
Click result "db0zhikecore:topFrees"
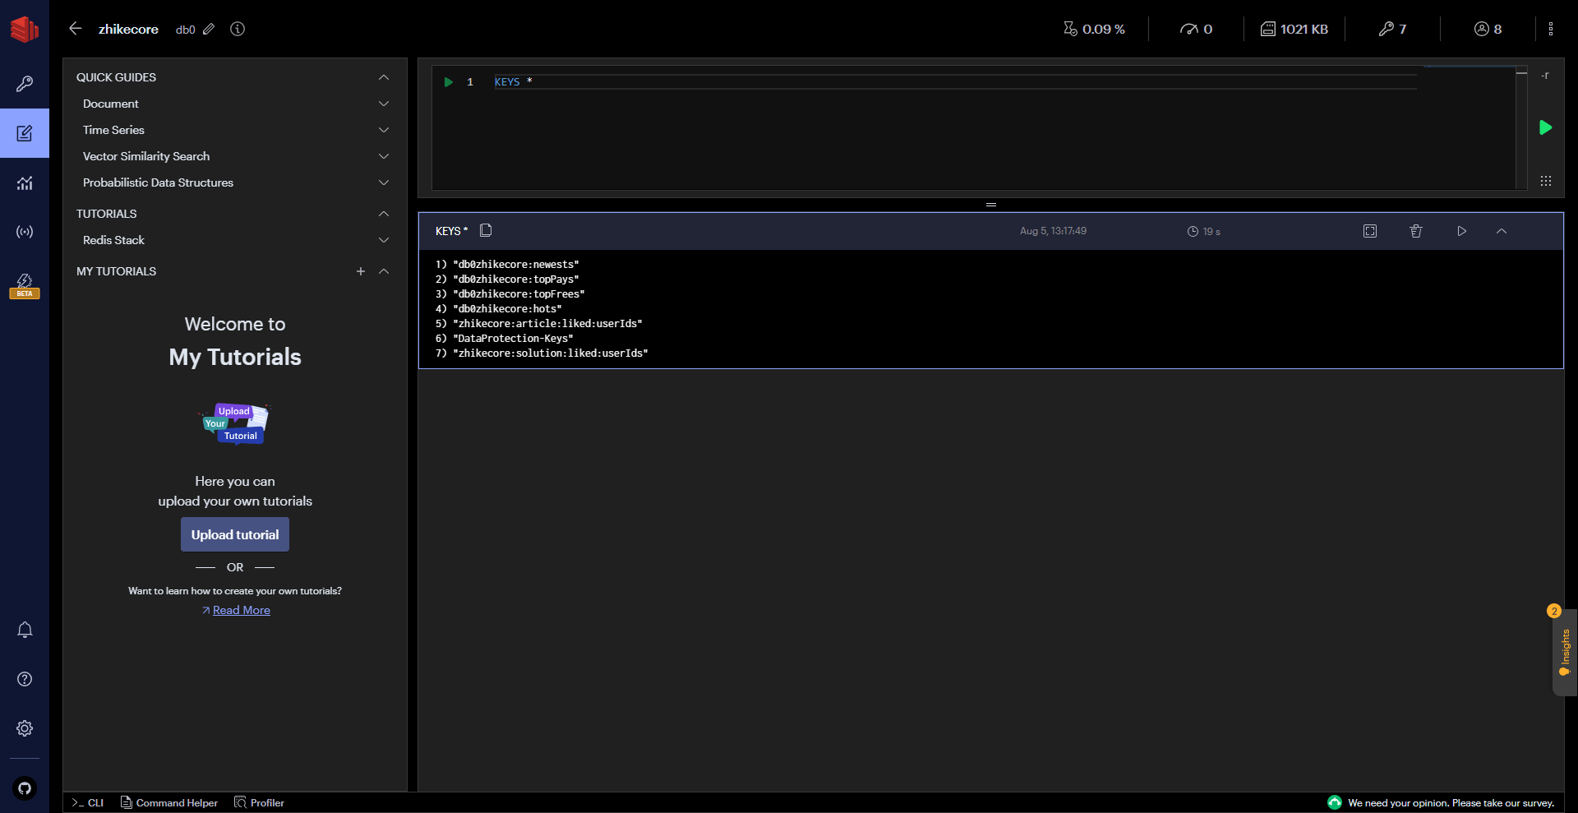[519, 294]
